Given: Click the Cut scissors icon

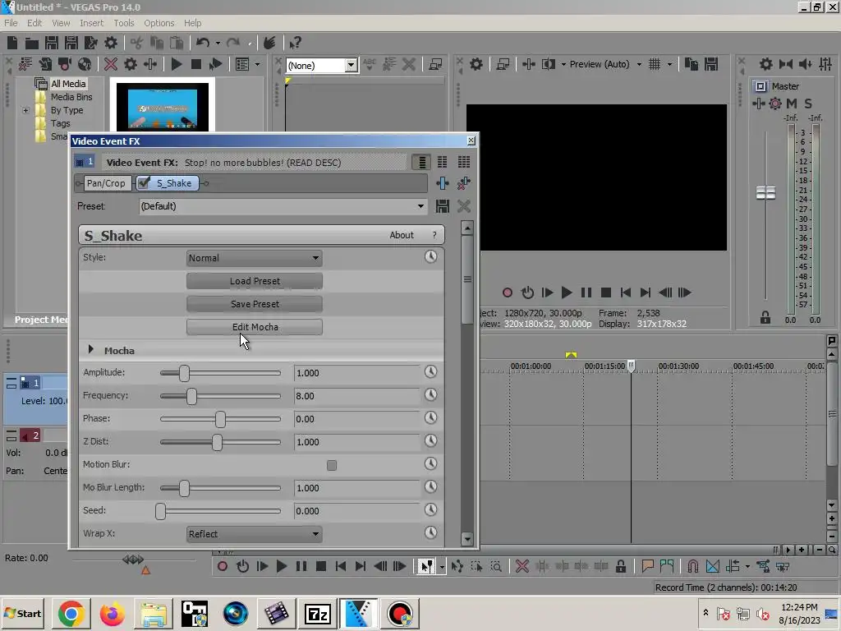Looking at the screenshot, I should 137,43.
